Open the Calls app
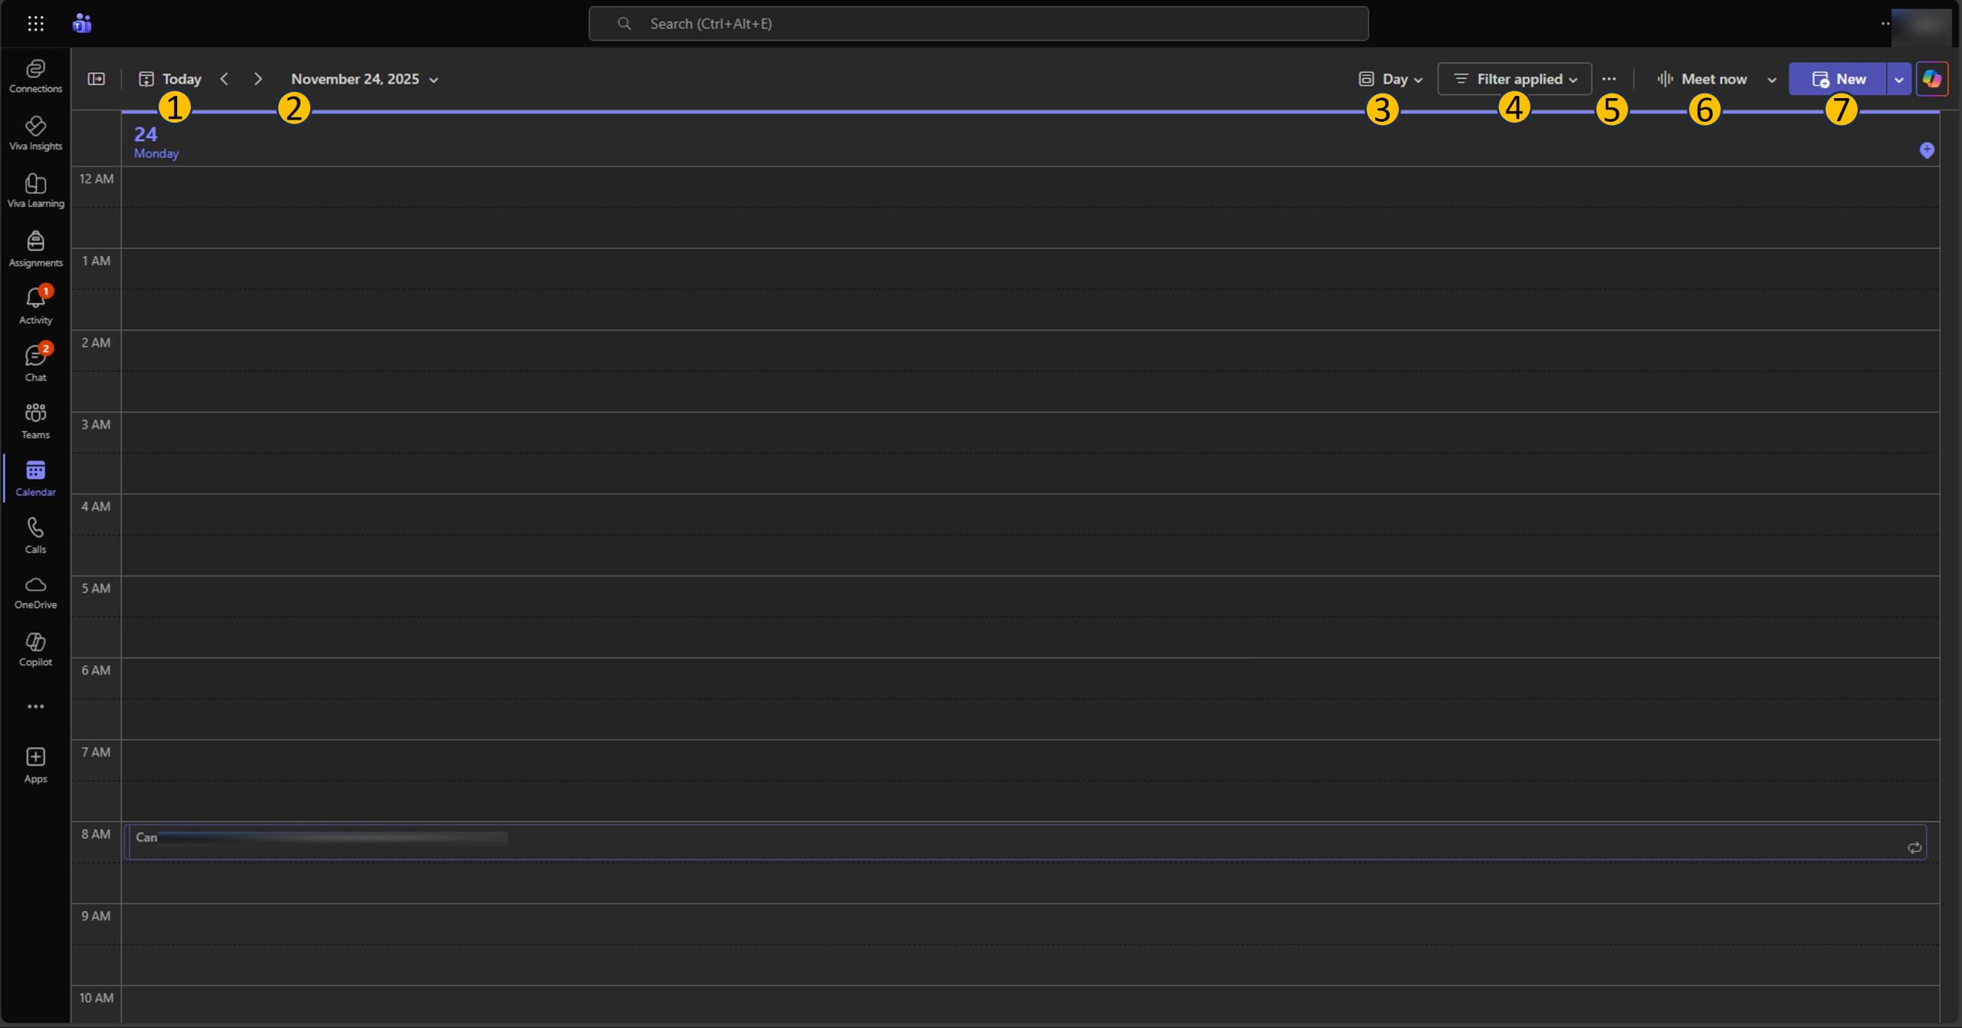Image resolution: width=1962 pixels, height=1028 pixels. pyautogui.click(x=35, y=535)
